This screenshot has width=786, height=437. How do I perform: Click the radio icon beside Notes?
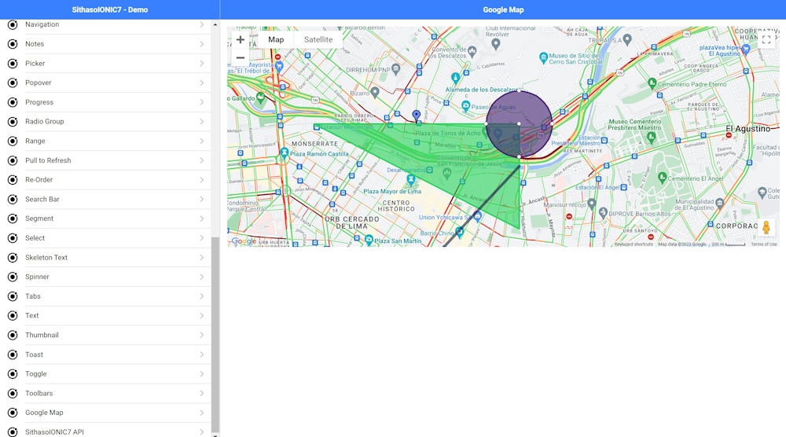[x=13, y=44]
